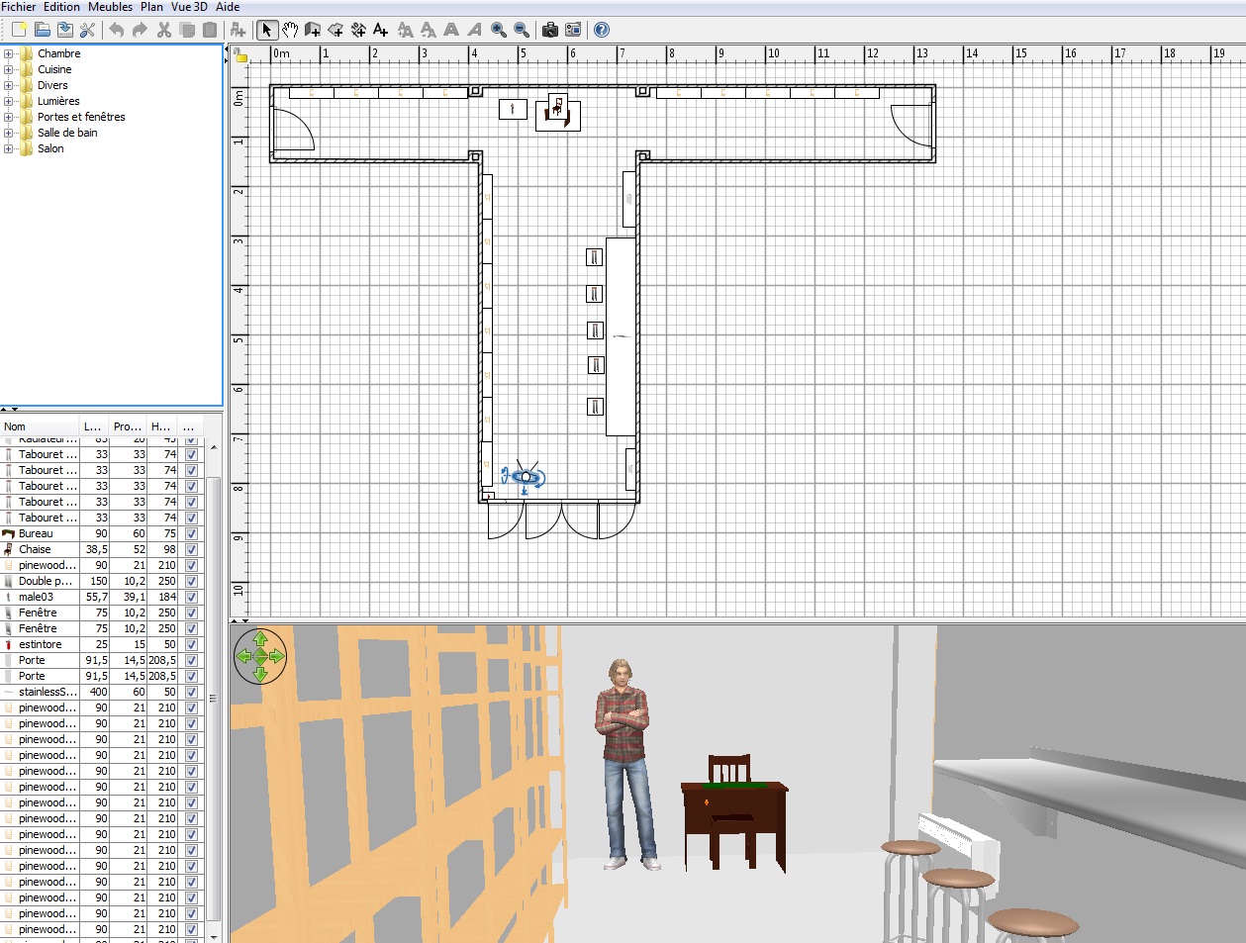Click the left arrow in 3D navigation pad
This screenshot has height=943, width=1246.
tap(243, 656)
